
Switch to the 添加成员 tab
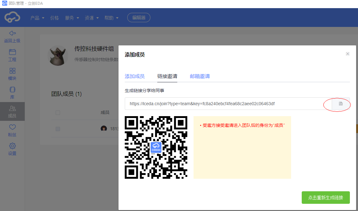click(x=135, y=76)
